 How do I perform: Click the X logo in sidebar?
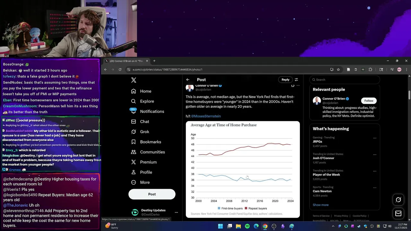(134, 80)
